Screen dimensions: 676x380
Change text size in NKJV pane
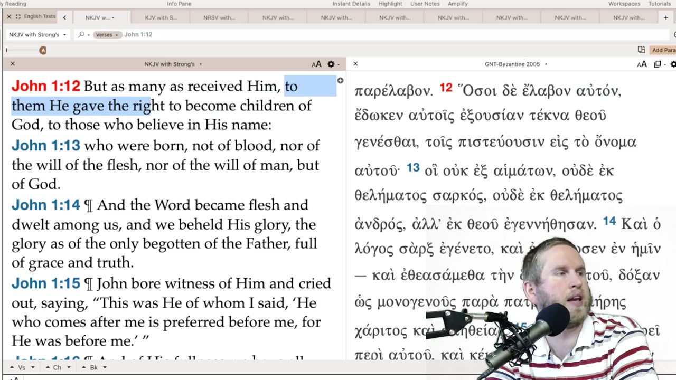click(x=316, y=64)
